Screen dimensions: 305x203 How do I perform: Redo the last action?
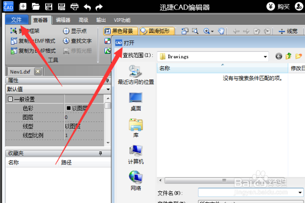click(99, 7)
